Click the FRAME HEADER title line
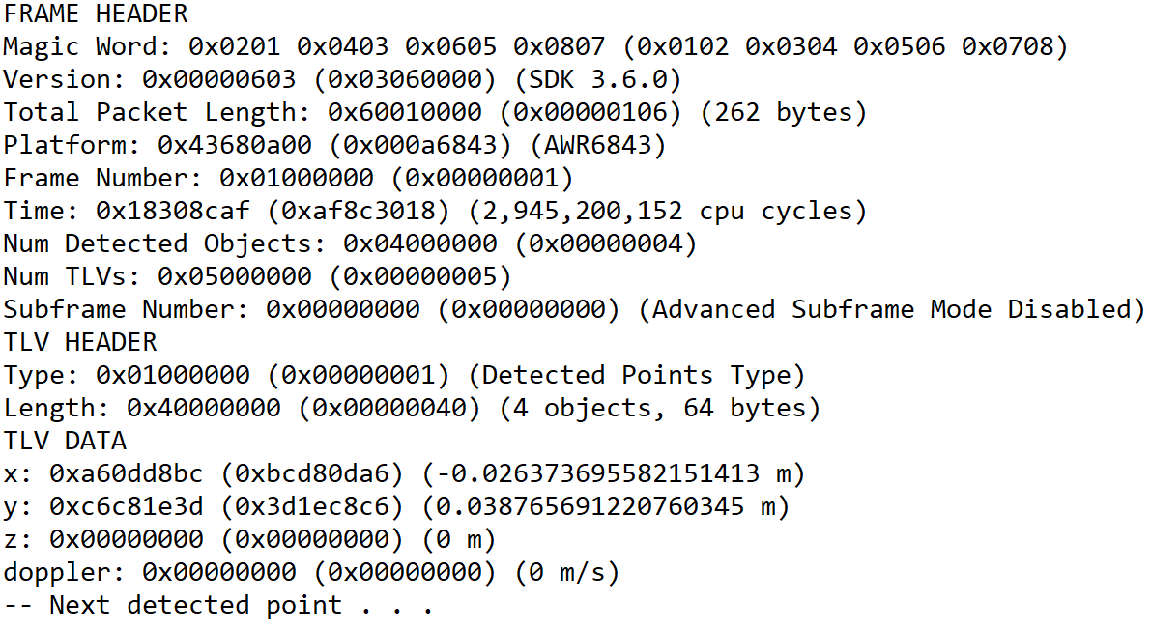 click(97, 14)
